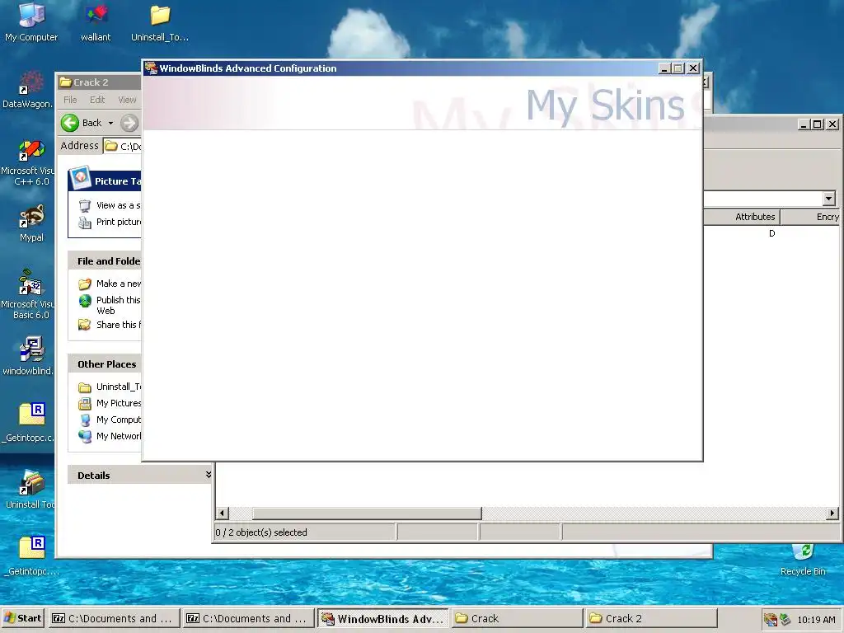
Task: Click Print pictures task link
Action: click(x=119, y=222)
